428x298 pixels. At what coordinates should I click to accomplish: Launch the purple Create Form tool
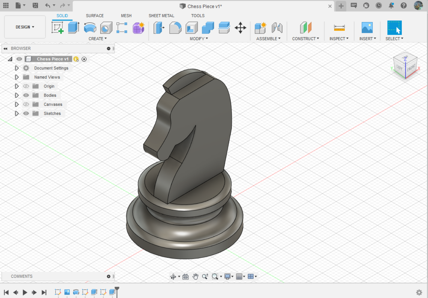click(138, 28)
